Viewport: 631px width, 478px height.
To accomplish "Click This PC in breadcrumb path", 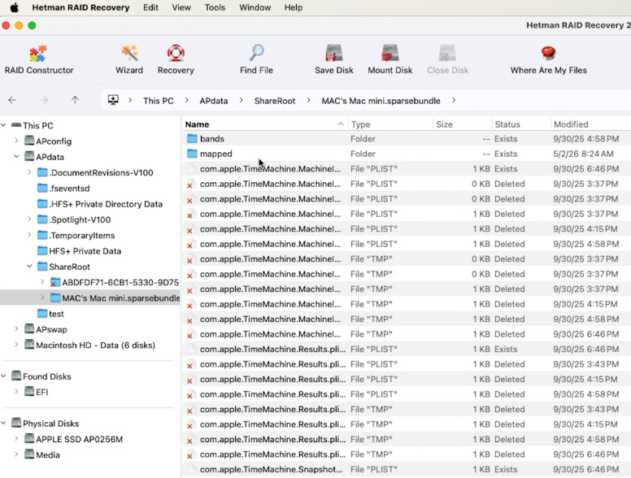I will [x=158, y=101].
